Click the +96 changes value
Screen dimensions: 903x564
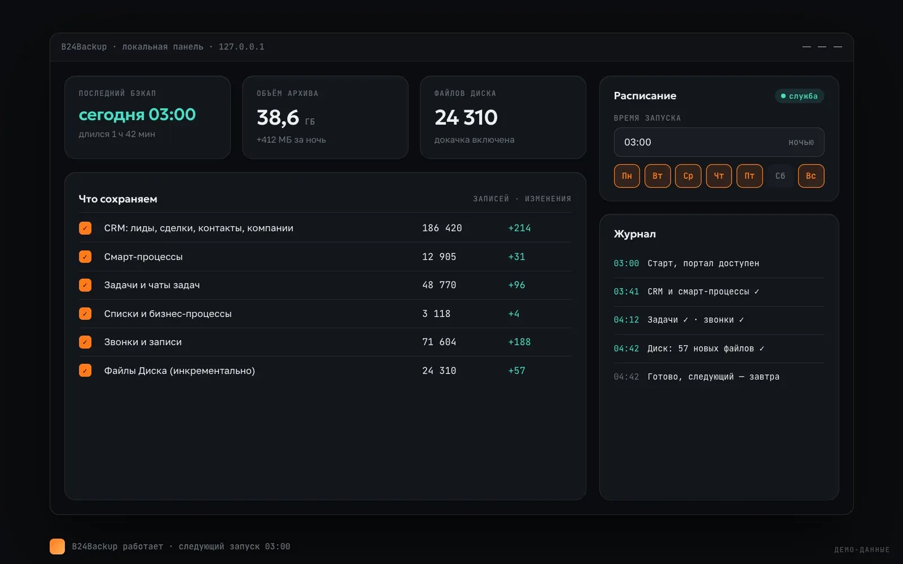coord(516,285)
